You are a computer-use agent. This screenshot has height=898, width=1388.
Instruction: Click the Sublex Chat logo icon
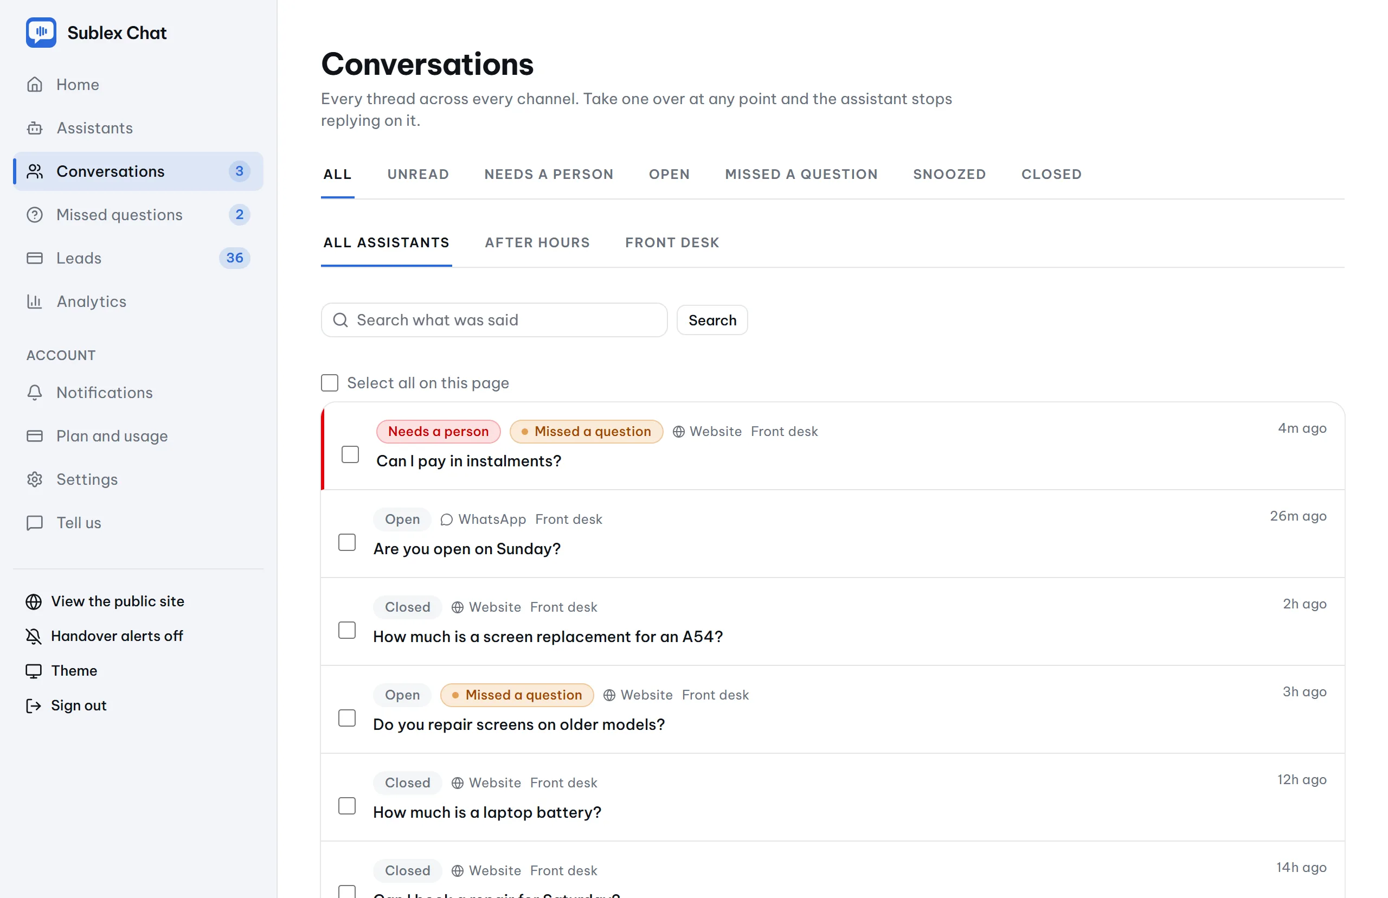41,32
